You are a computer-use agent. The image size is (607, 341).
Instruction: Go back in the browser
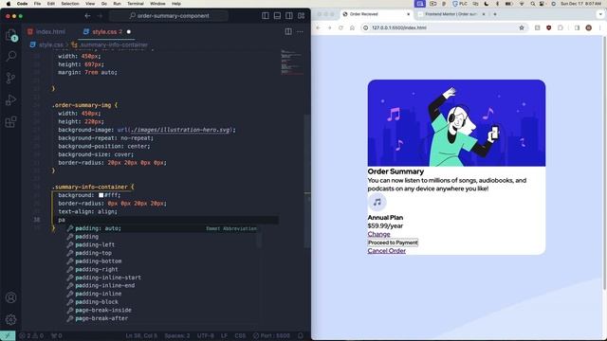pos(318,27)
